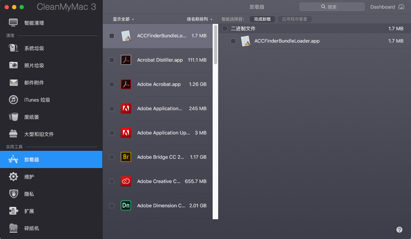The height and width of the screenshot is (239, 411).
Task: Select the 应用程序重置 smart selector
Action: click(x=295, y=19)
